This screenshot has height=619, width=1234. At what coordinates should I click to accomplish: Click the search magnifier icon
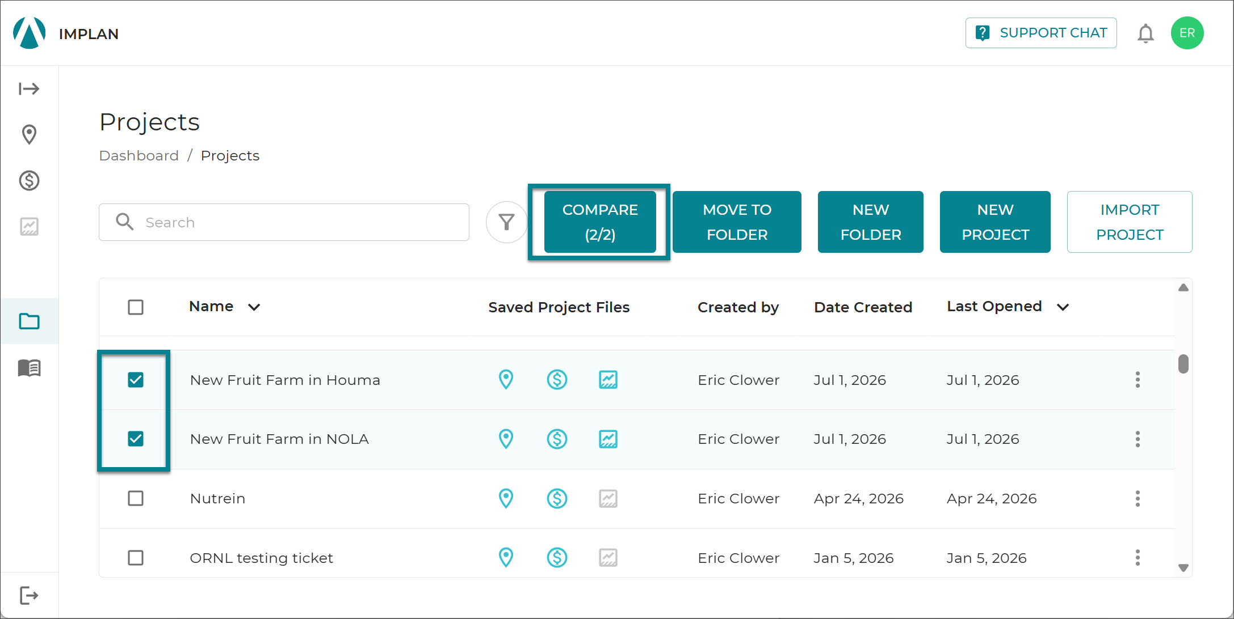tap(125, 222)
